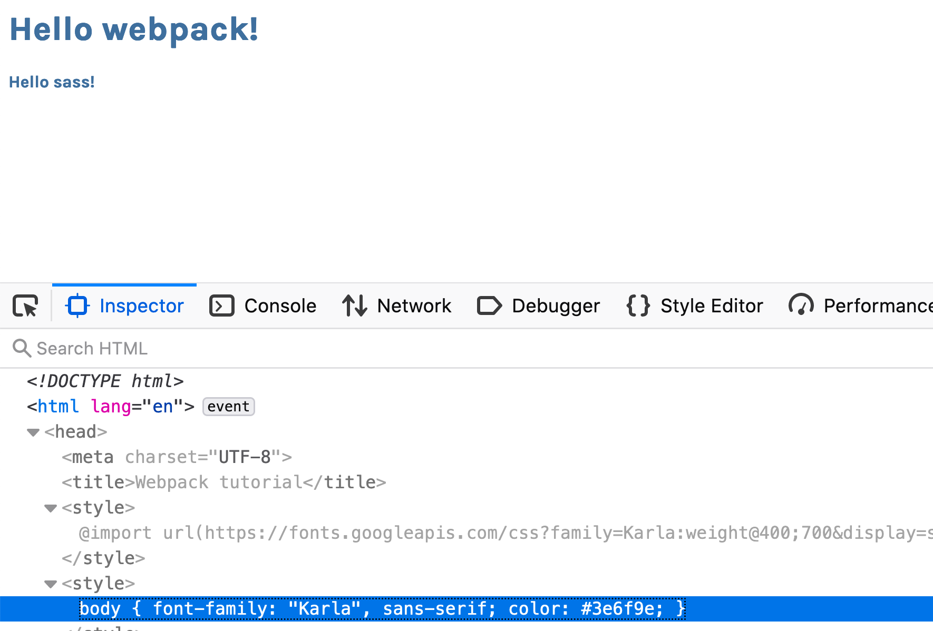Image resolution: width=933 pixels, height=631 pixels.
Task: Select the html lang="en" node
Action: [x=111, y=406]
